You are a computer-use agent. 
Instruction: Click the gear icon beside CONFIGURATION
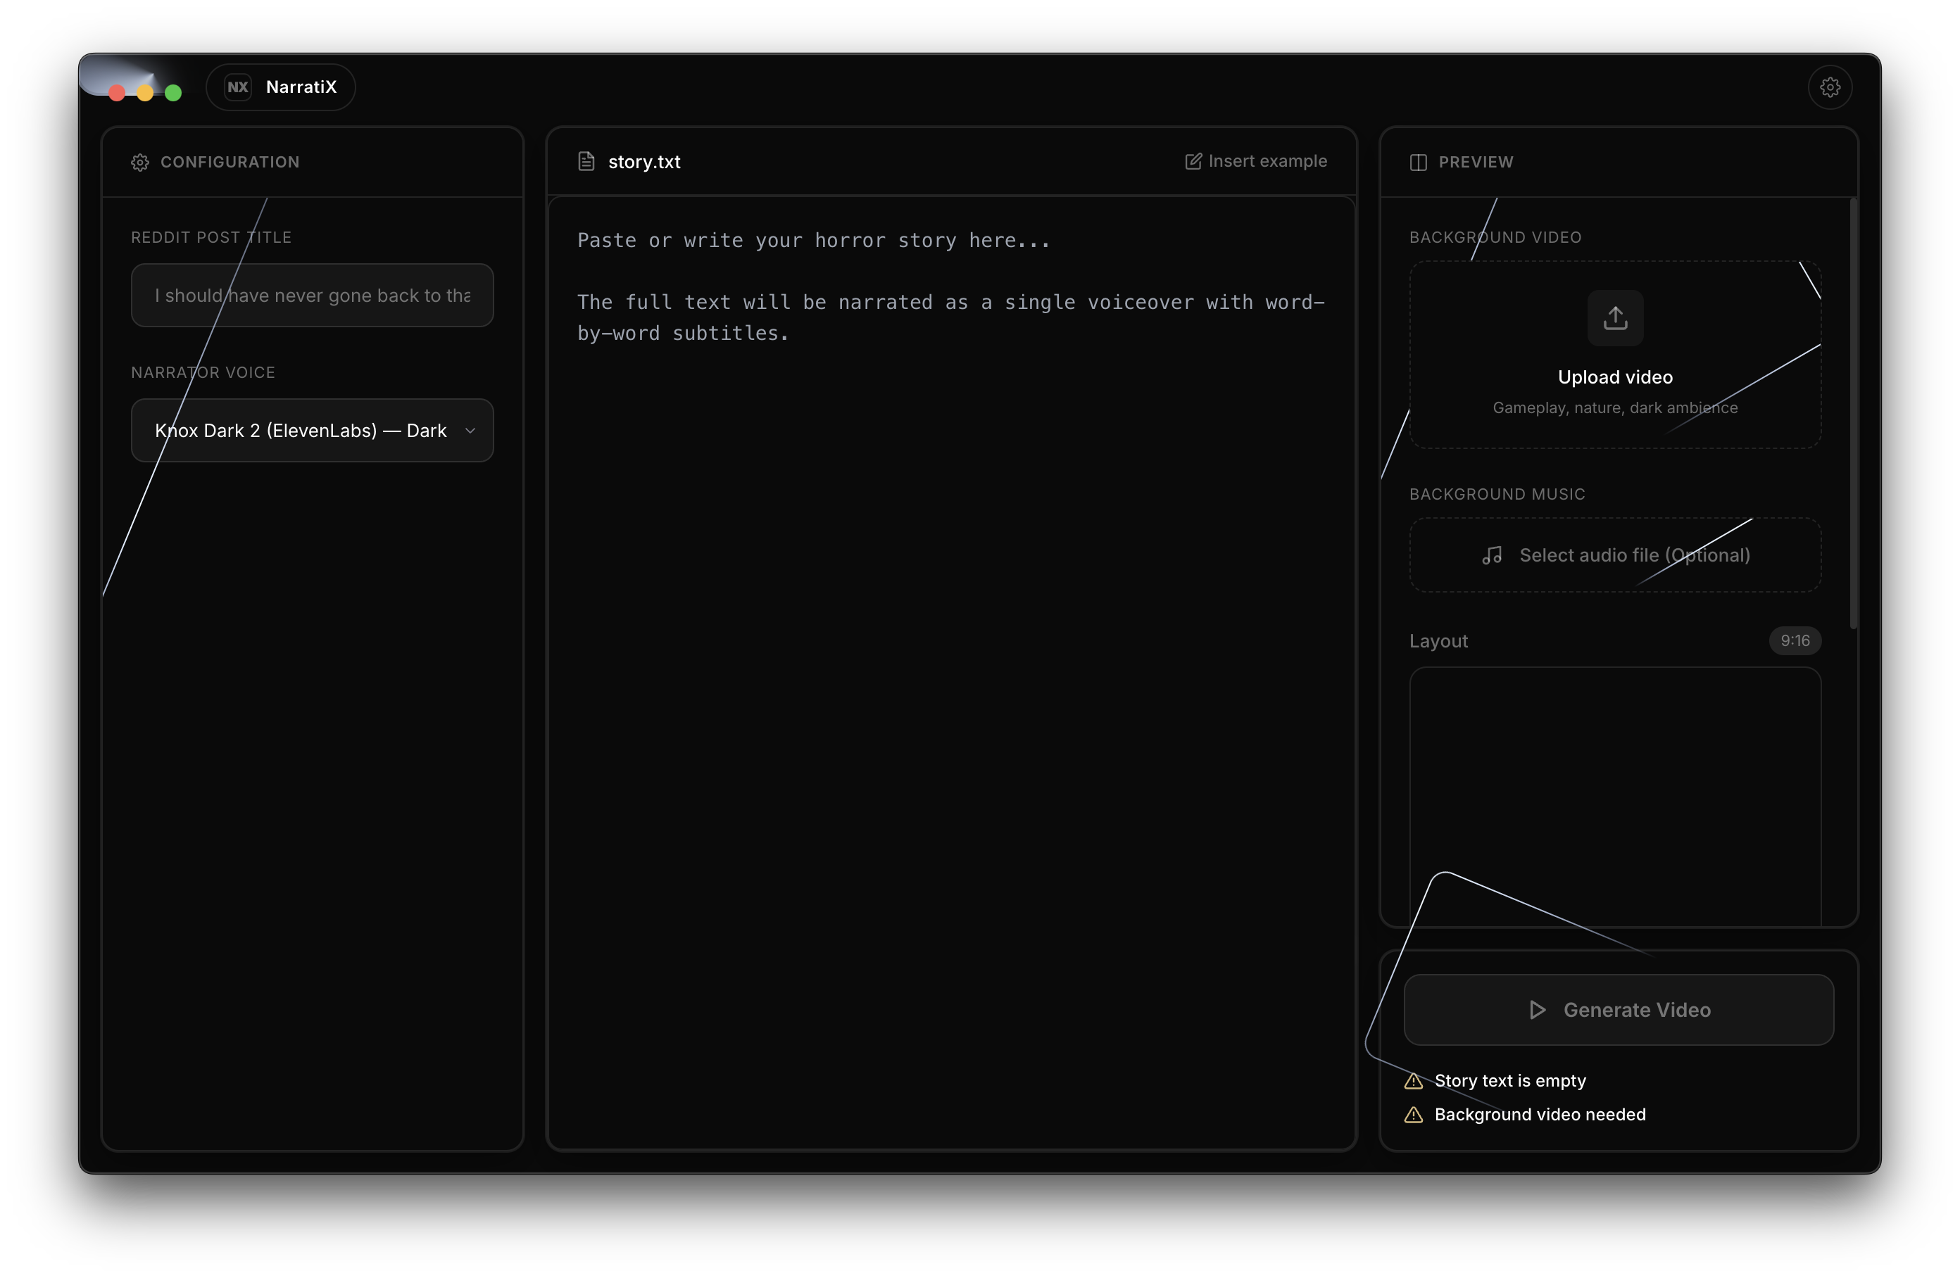click(x=139, y=163)
